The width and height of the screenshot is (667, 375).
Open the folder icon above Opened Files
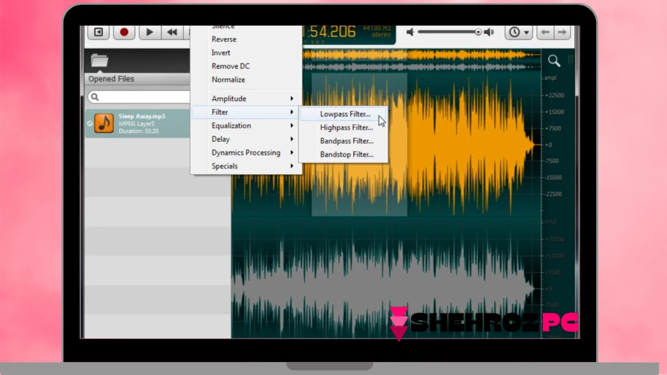(x=99, y=60)
